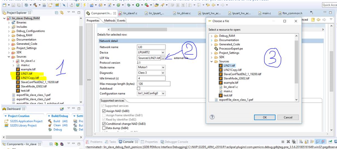Viewport: 337px width, 149px height.
Task: Click the help question mark icon in dialog
Action: click(x=212, y=117)
